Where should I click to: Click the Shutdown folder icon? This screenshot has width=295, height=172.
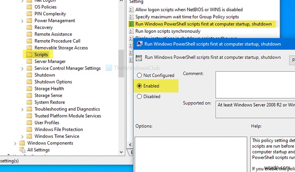pos(29,75)
